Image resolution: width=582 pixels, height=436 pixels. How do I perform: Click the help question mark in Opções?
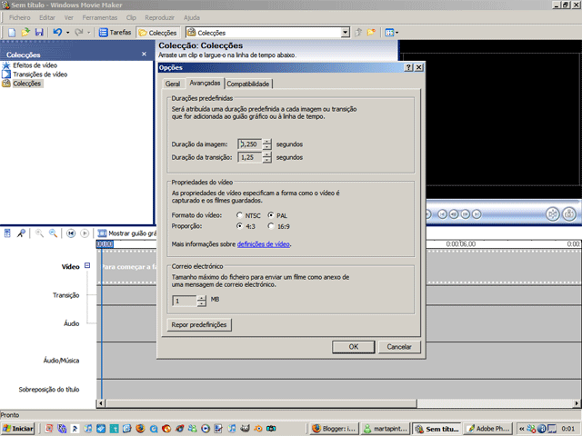click(408, 67)
